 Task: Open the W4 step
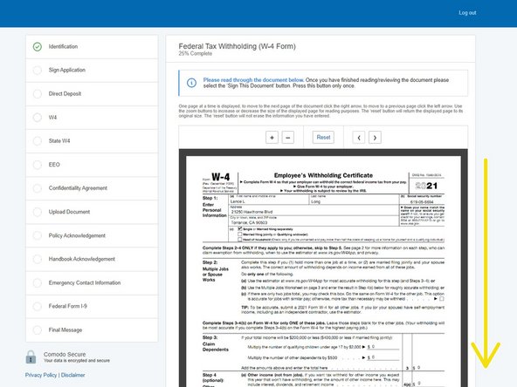click(92, 118)
